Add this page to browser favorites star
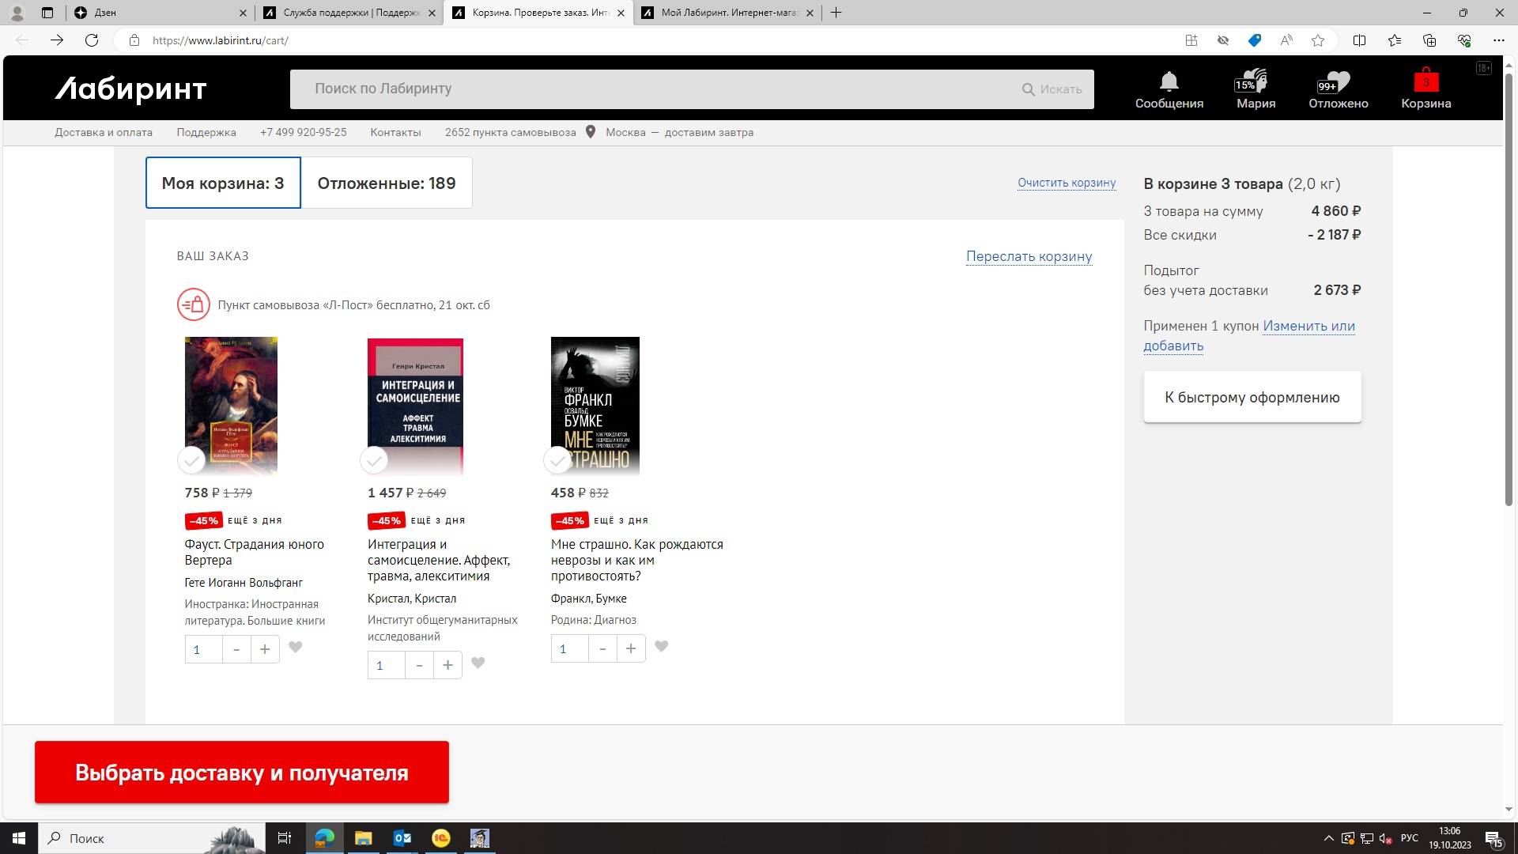This screenshot has width=1518, height=854. 1318,40
